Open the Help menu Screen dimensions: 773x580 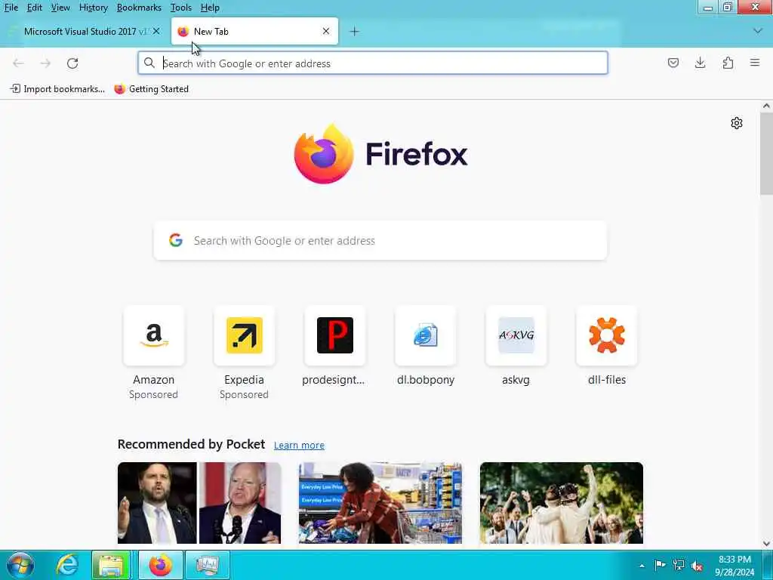(210, 8)
